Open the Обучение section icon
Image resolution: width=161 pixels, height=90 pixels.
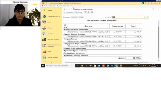coord(44,28)
